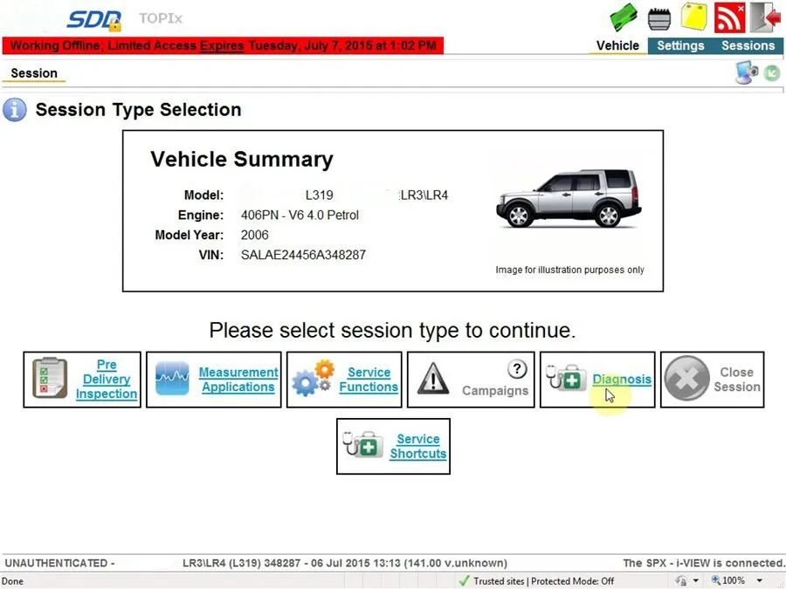Click the model code L319

[x=320, y=195]
